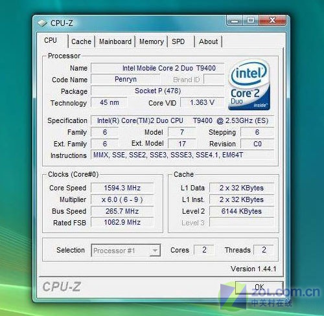Click the OK button
Image resolution: width=324 pixels, height=316 pixels.
259,288
